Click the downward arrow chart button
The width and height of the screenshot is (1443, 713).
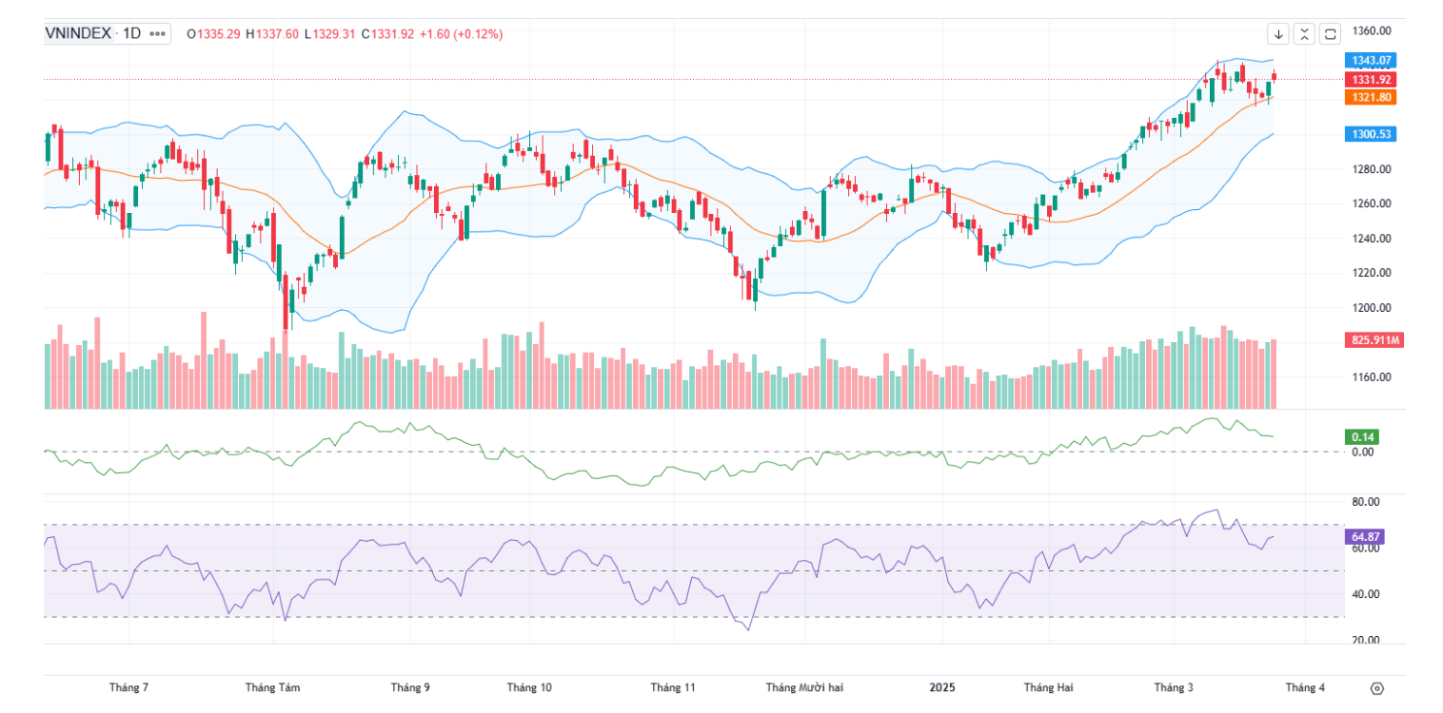(1278, 34)
